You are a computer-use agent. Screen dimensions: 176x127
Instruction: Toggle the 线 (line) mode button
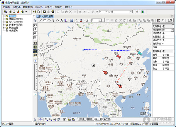(x=35, y=33)
